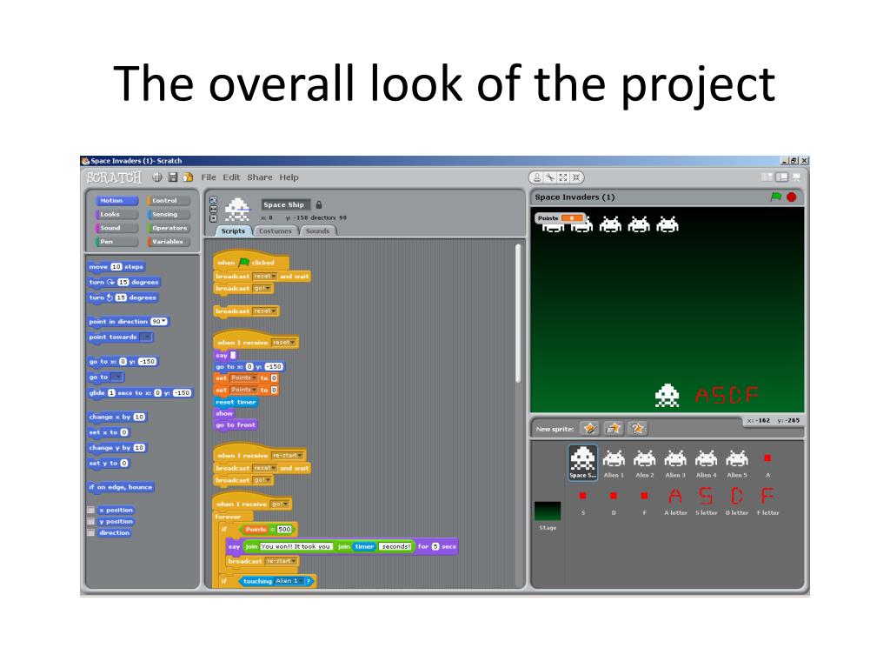
Task: Show the Pen blocks category
Action: coord(116,242)
